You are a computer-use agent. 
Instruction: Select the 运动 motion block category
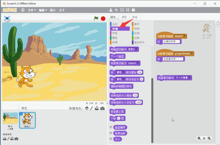[119, 24]
